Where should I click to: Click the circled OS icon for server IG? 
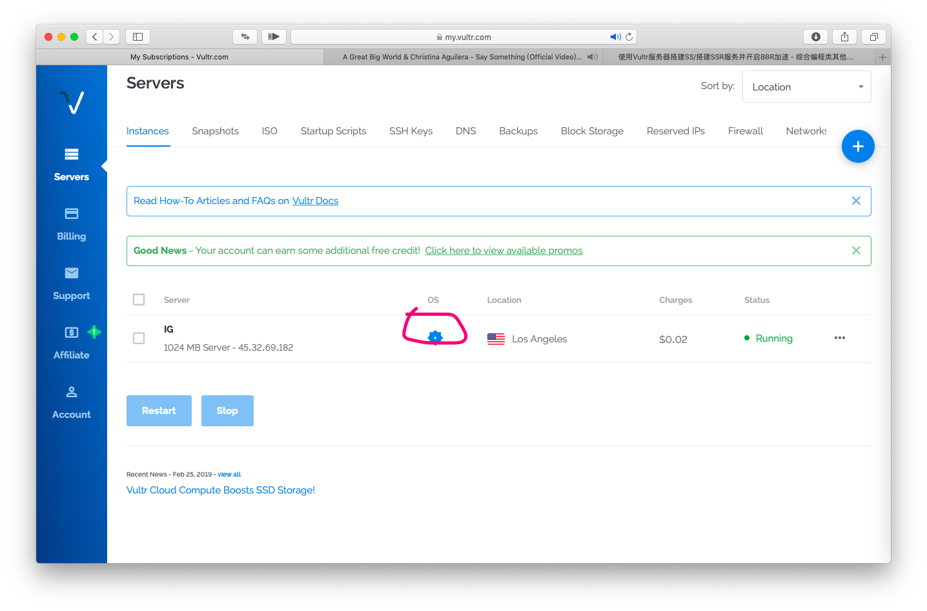click(x=435, y=336)
